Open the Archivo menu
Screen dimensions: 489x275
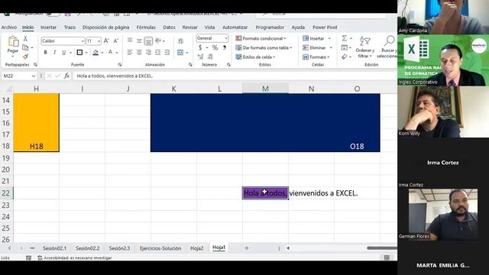click(9, 27)
